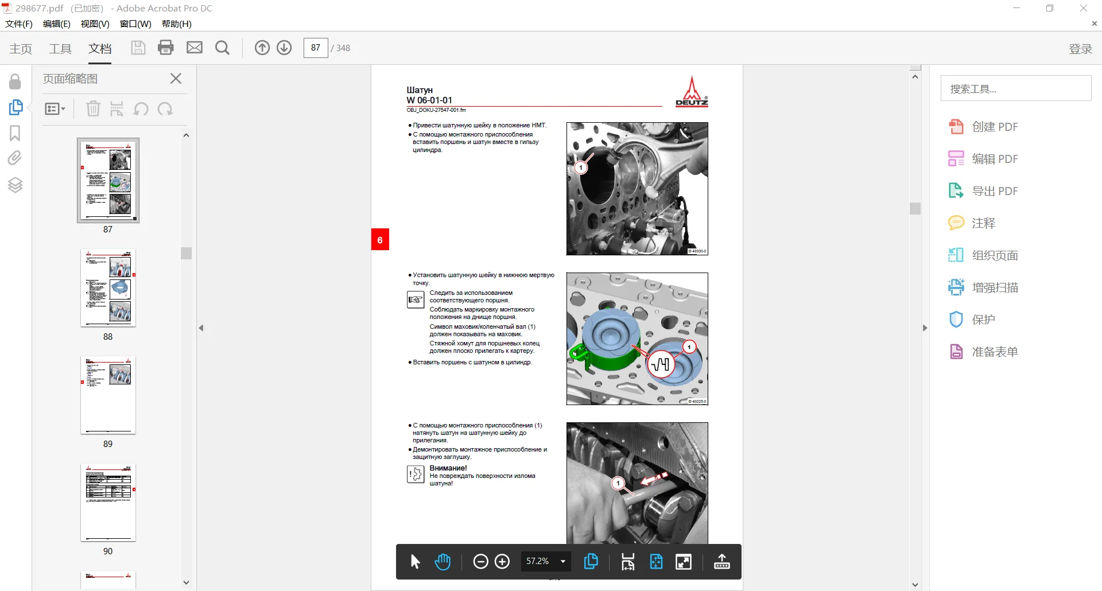Open the 增强扫描 tool
This screenshot has width=1102, height=591.
coord(983,287)
